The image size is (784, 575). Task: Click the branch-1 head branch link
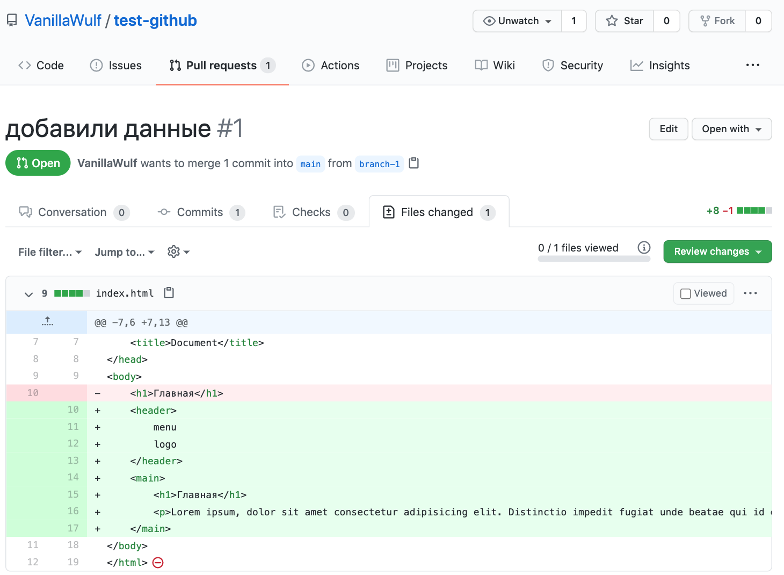(x=379, y=164)
